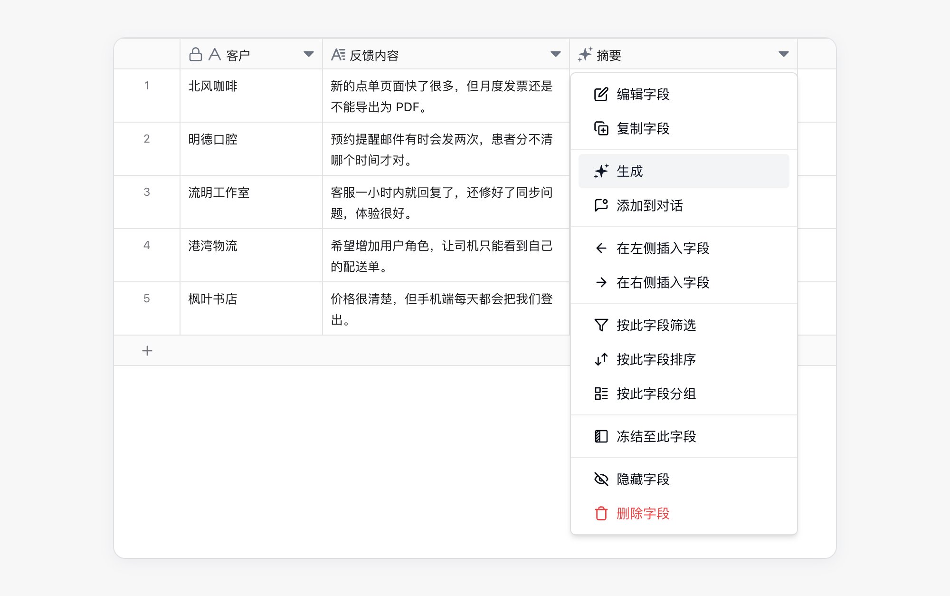Click feedback cell about 价格很清楚
The width and height of the screenshot is (950, 596).
[x=446, y=308]
